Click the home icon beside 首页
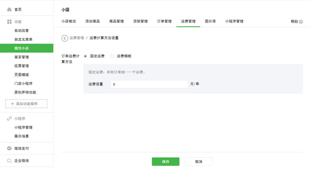310x169 pixels. [9, 9]
